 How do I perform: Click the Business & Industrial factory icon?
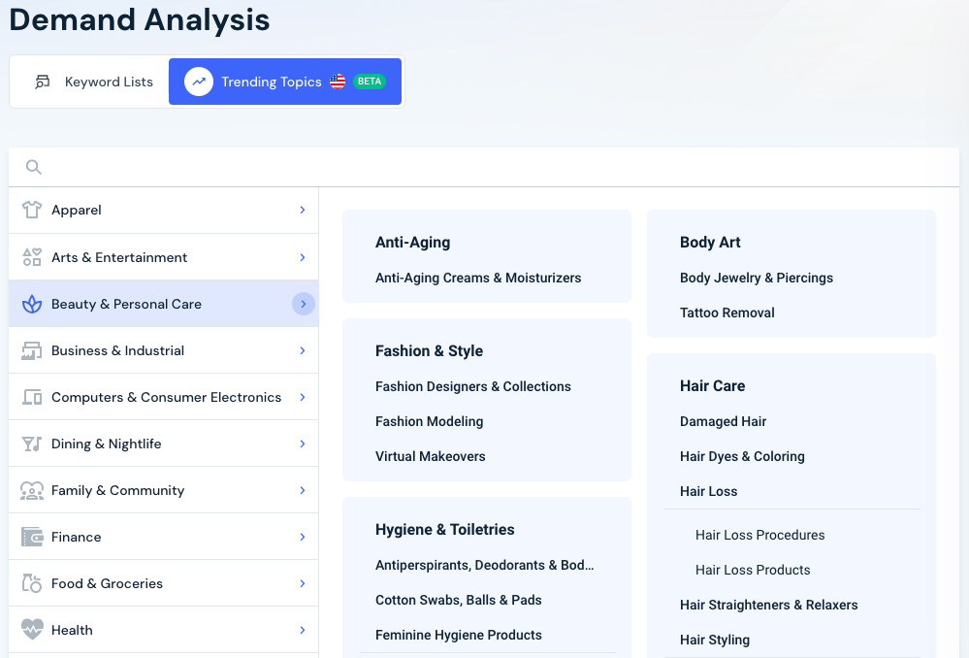coord(31,350)
